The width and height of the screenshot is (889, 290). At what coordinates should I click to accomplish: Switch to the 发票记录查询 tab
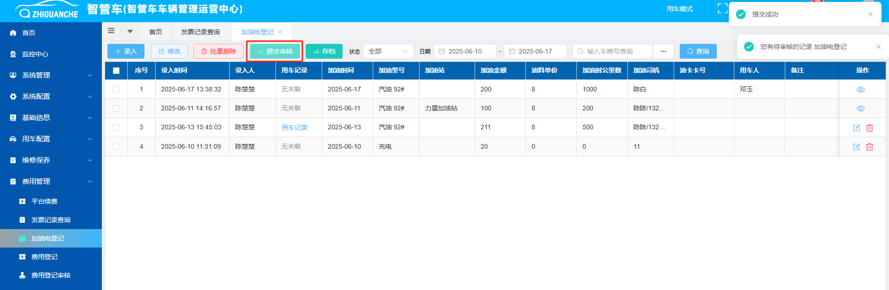tap(200, 32)
